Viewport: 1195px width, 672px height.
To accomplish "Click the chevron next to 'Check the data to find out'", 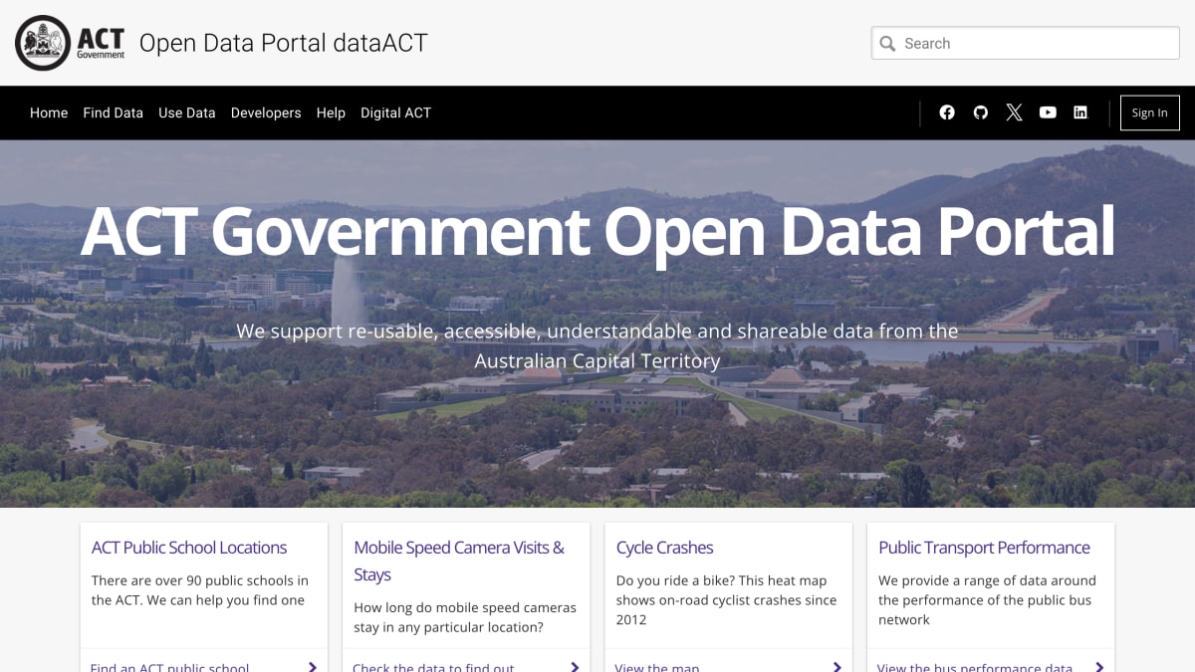I will [575, 667].
